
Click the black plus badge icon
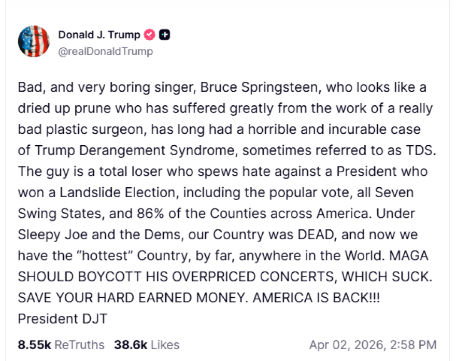tap(165, 35)
